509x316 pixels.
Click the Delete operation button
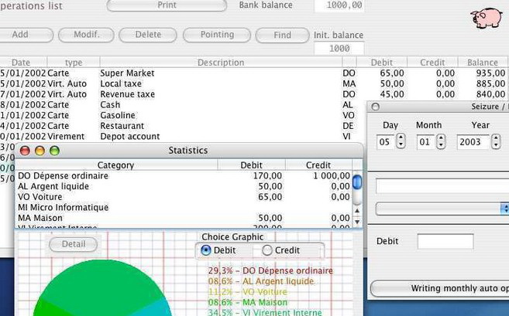(148, 35)
